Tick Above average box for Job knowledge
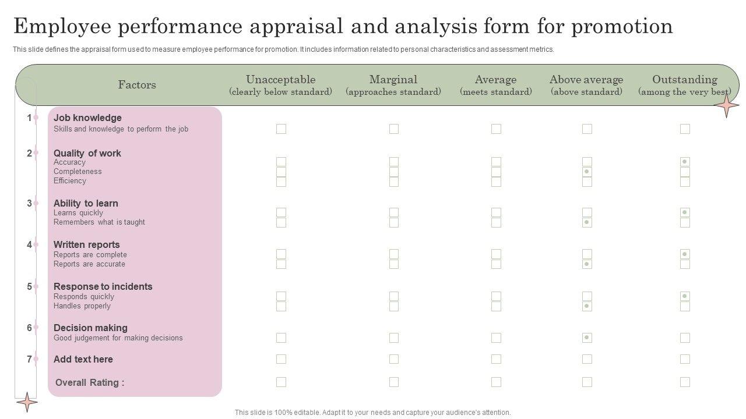Viewport: 746px width, 419px height. coord(587,129)
